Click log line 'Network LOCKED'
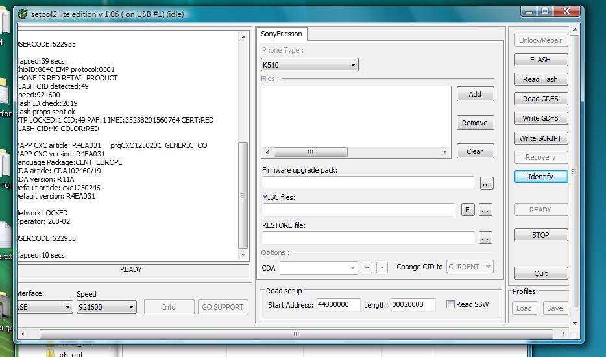This screenshot has height=357, width=606. point(42,213)
